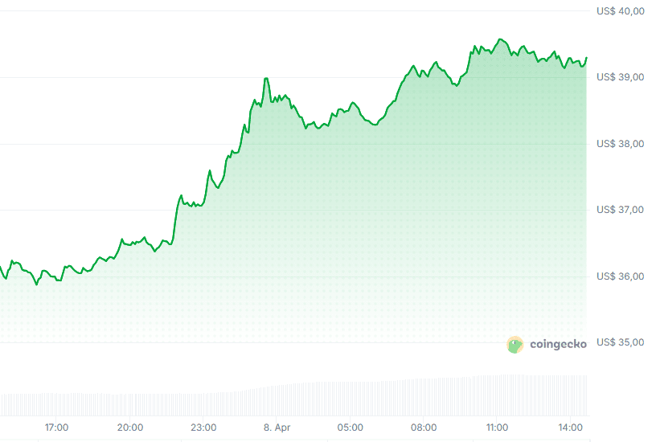656x442 pixels.
Task: Click the 11:00 time axis label
Action: click(497, 428)
